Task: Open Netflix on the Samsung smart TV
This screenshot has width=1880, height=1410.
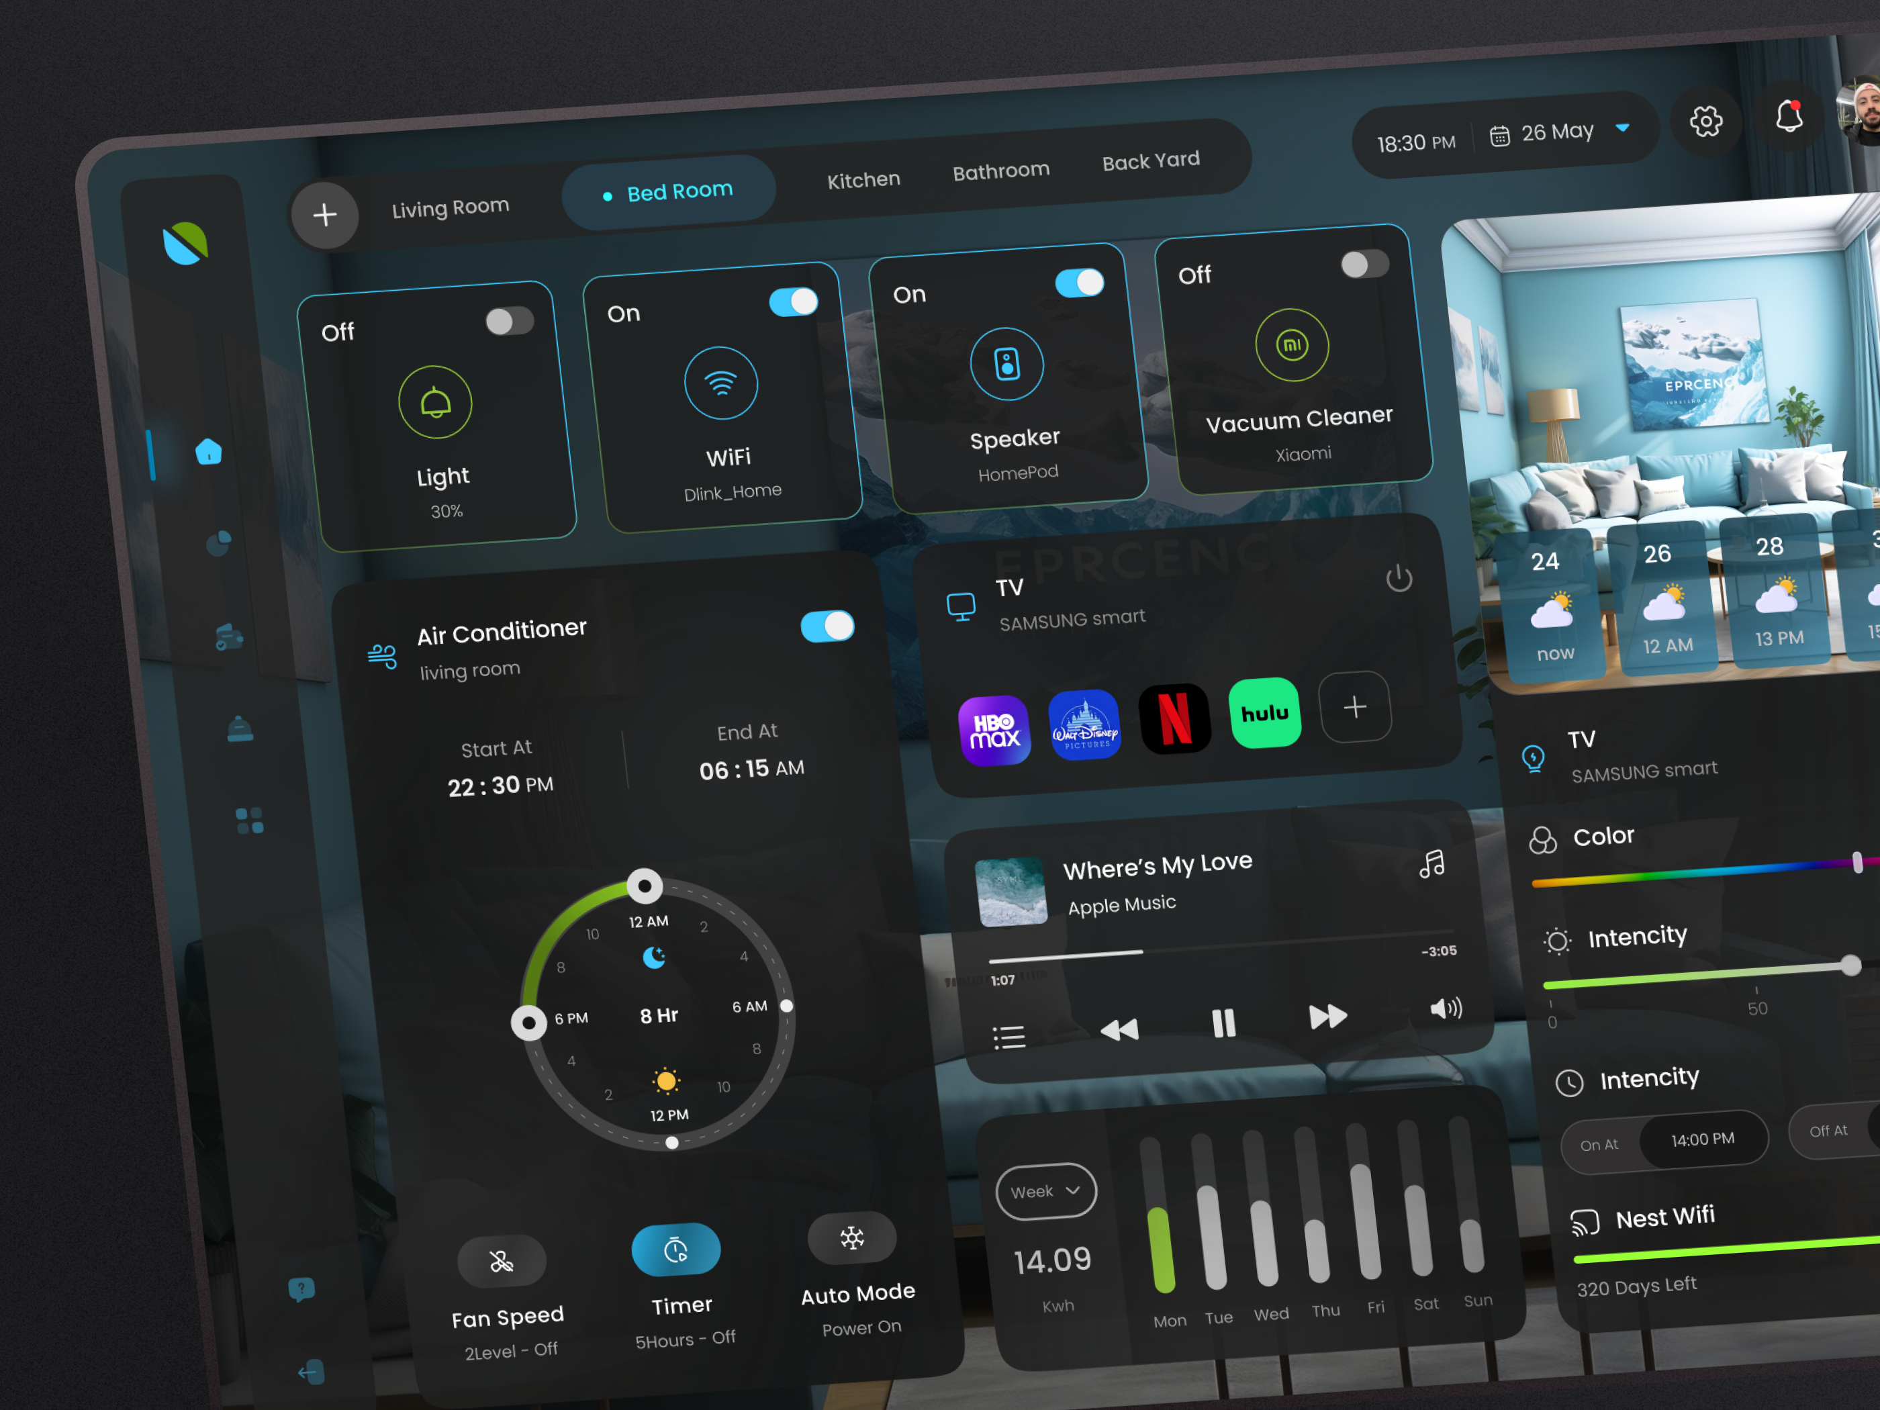Action: point(1176,718)
